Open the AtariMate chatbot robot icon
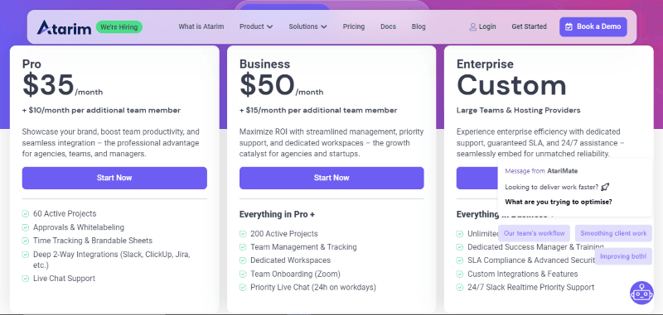 pyautogui.click(x=641, y=292)
